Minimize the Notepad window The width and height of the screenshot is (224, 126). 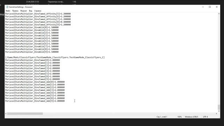click(x=203, y=7)
